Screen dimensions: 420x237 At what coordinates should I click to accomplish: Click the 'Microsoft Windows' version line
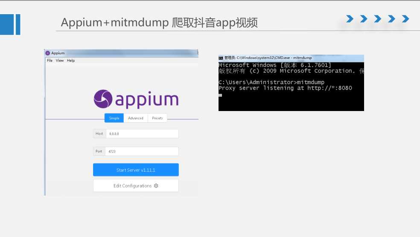point(275,65)
